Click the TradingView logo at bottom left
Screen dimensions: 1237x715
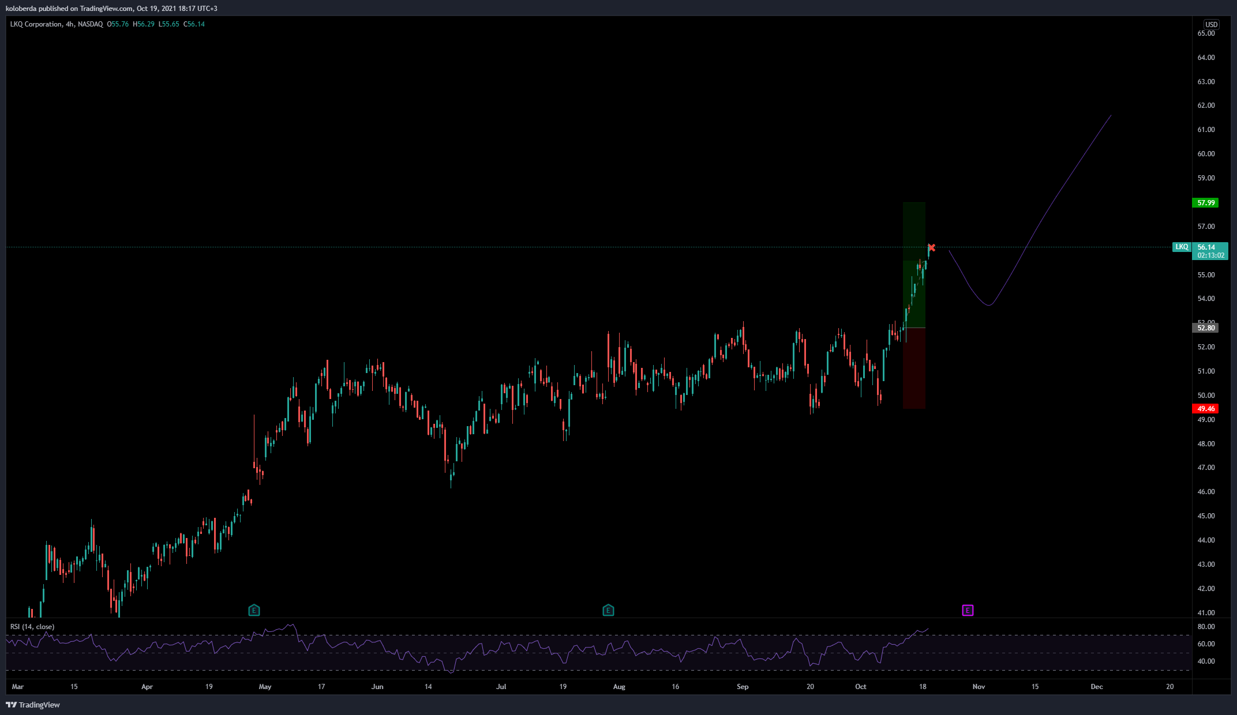click(33, 705)
